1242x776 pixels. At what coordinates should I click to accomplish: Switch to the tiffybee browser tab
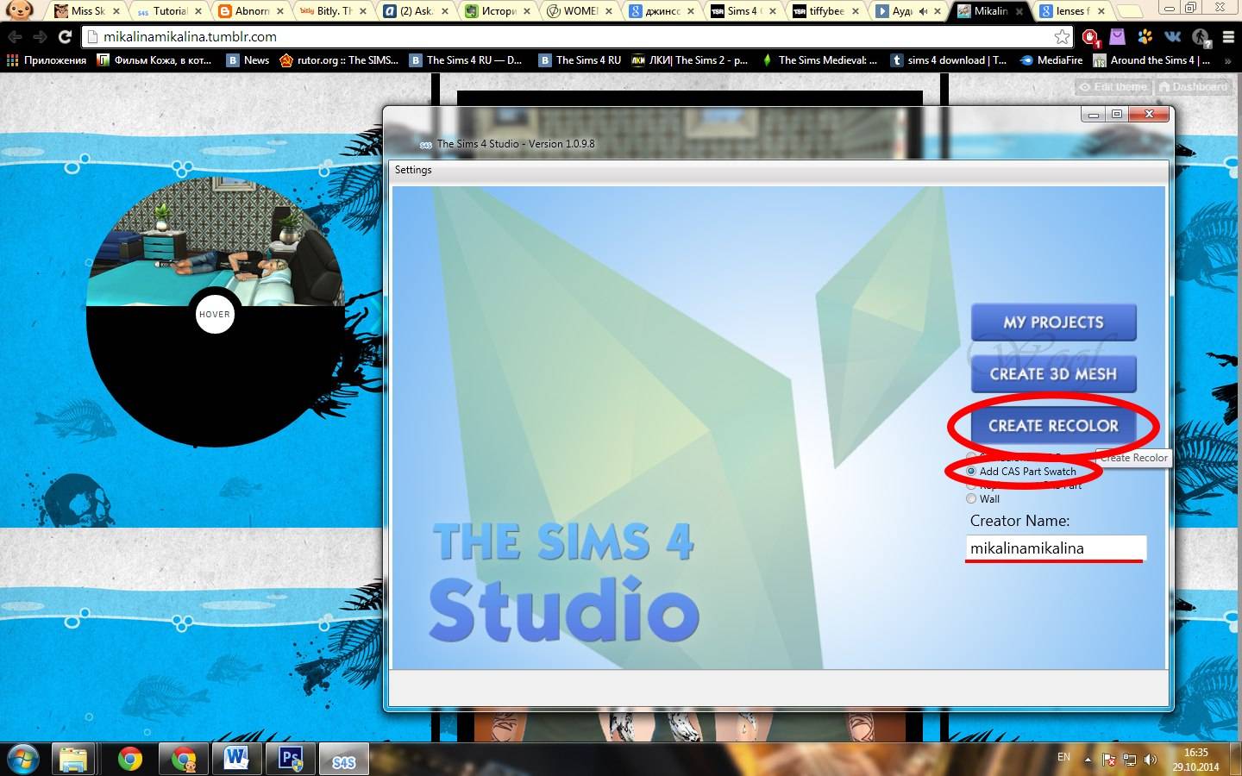point(825,11)
